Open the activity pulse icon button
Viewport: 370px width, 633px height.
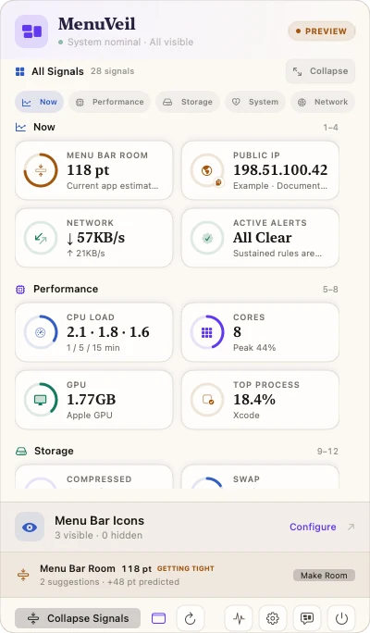(239, 618)
